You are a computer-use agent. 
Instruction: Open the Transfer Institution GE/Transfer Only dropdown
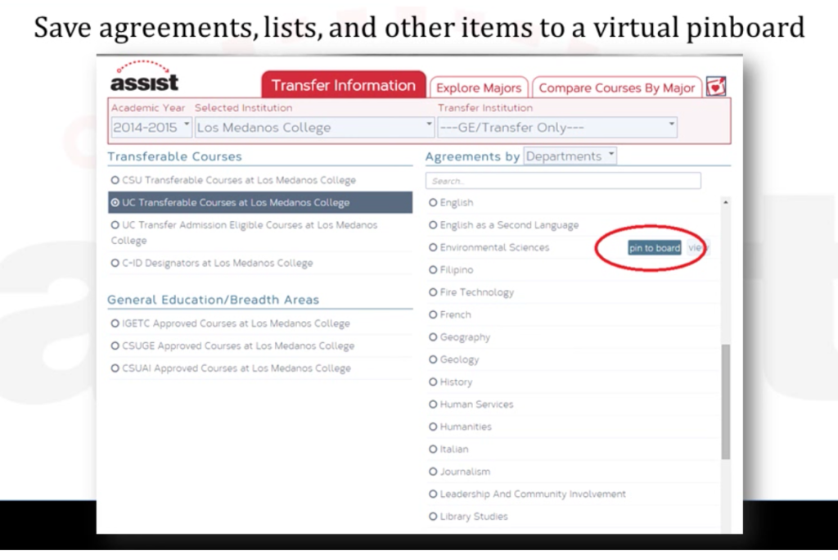point(557,127)
